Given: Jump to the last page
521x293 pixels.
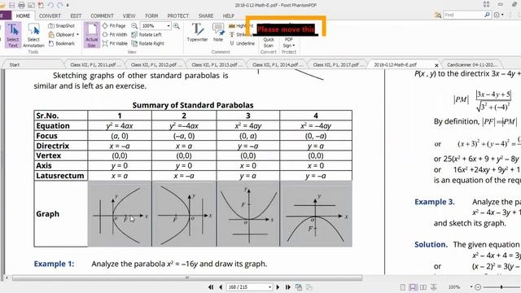Looking at the screenshot, I should [287, 287].
